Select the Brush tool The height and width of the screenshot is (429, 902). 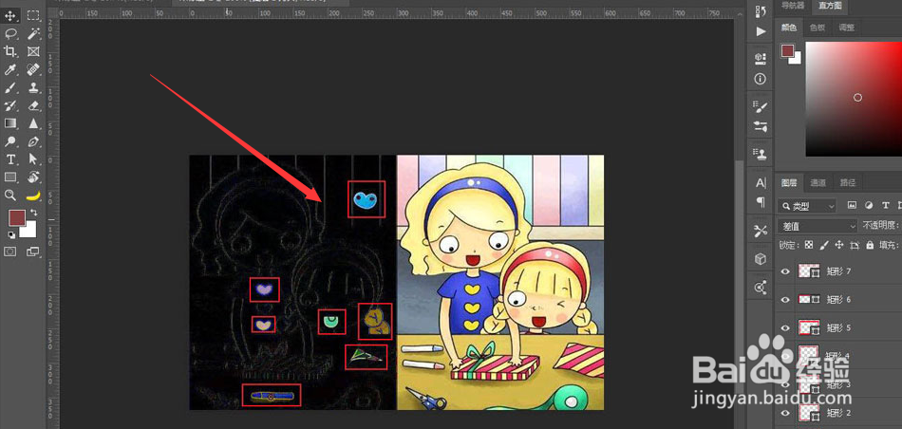10,88
